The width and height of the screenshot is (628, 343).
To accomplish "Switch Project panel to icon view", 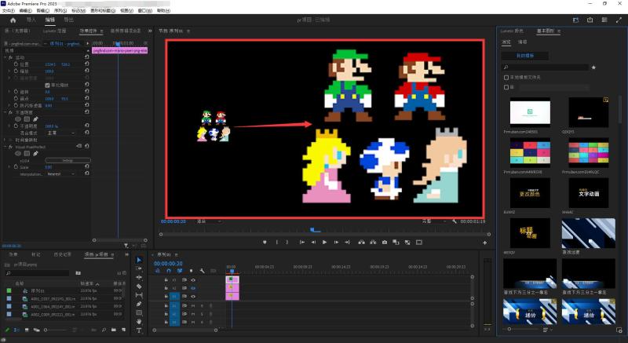I will [27, 330].
